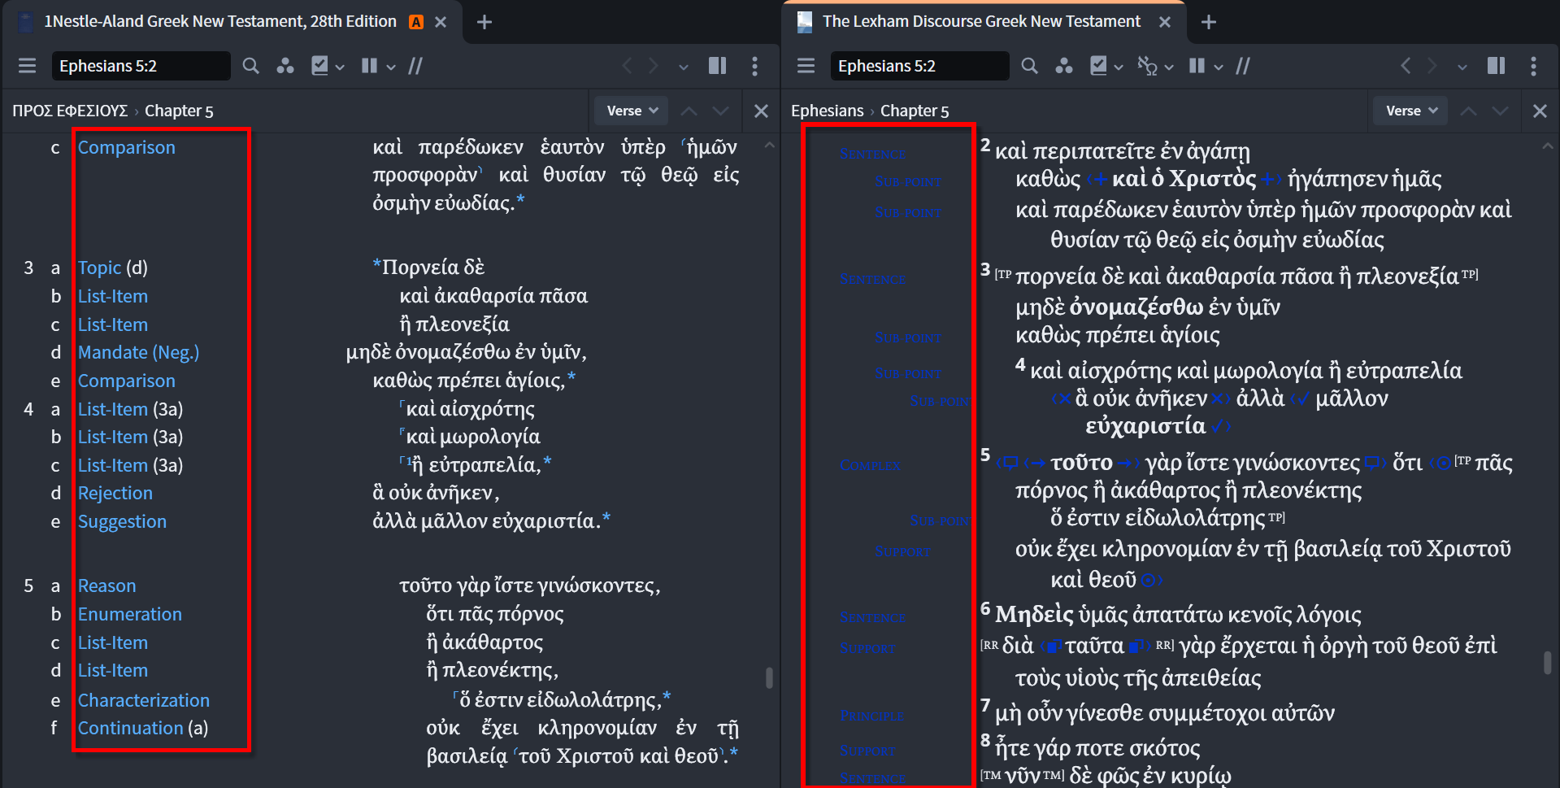
Task: Open visual filters in the Lexham Discourse panel
Action: click(1063, 66)
